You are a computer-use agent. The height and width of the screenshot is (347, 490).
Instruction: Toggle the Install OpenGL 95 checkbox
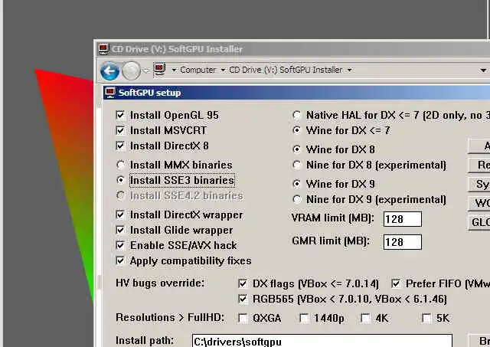pyautogui.click(x=120, y=115)
